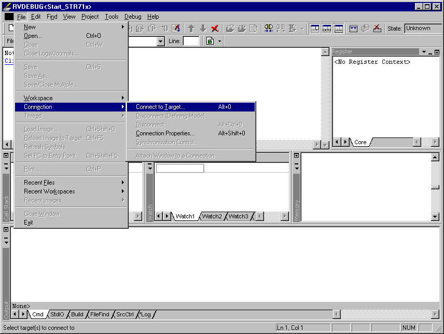Click the red-crossed keyboard icon near State
This screenshot has width=444, height=334.
point(377,29)
